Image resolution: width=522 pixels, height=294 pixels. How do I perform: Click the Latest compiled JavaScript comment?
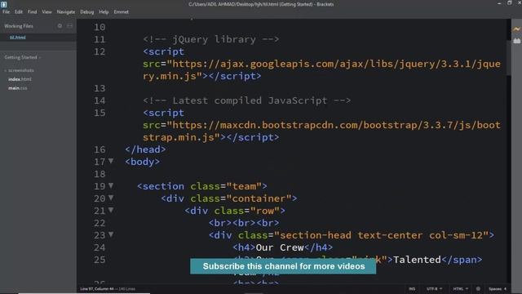[x=246, y=100]
